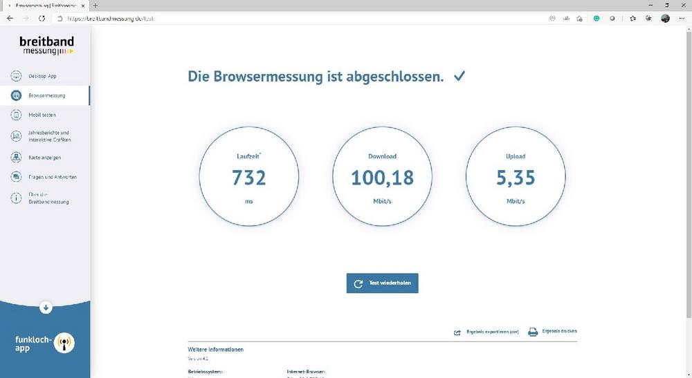Screen dimensions: 692x378
Task: Click the Upload 5,35 Mbit/s result circle
Action: coord(516,176)
